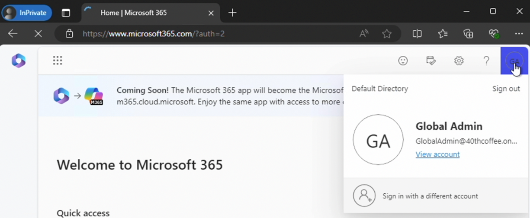This screenshot has height=218, width=530.
Task: Open the tab actions menu icon
Action: (66, 13)
